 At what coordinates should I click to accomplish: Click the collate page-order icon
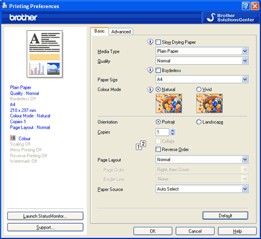click(x=141, y=145)
